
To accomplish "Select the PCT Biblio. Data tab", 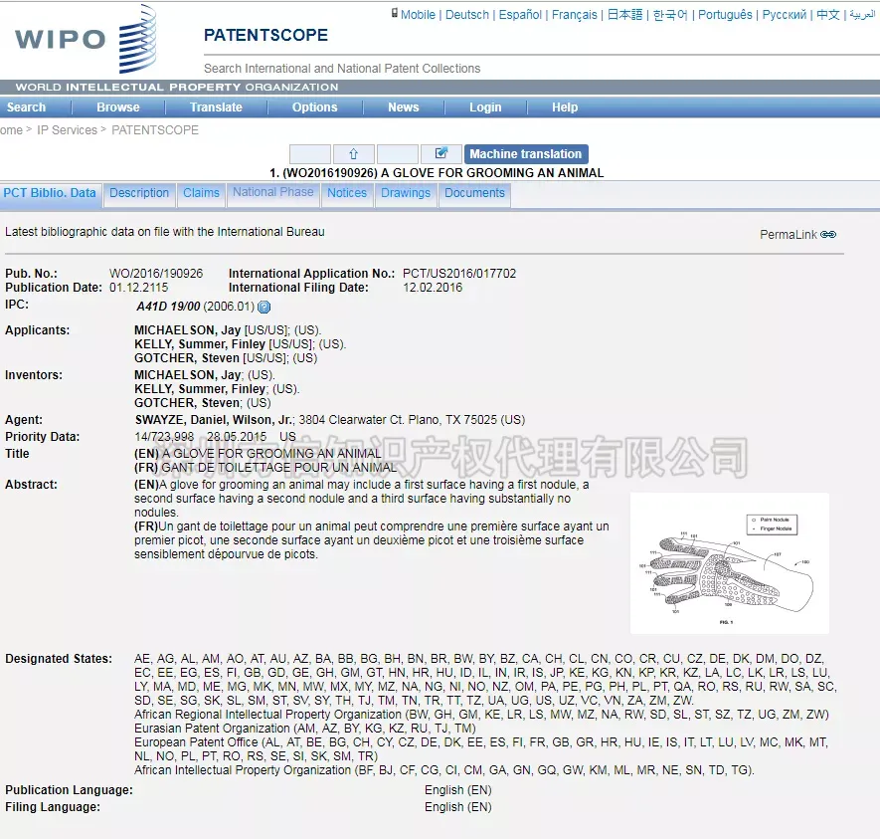I will point(50,194).
